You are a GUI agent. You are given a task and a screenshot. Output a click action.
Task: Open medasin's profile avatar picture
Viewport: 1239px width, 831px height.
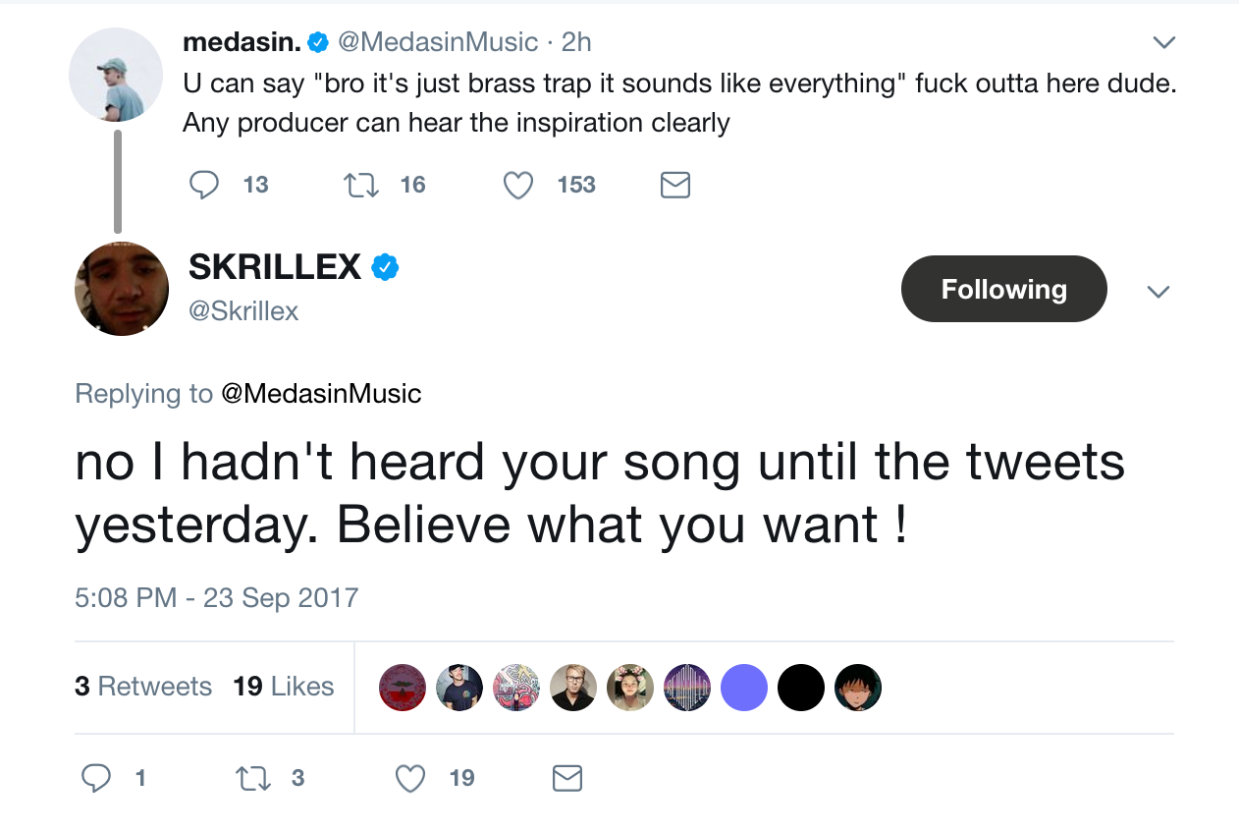(x=115, y=75)
